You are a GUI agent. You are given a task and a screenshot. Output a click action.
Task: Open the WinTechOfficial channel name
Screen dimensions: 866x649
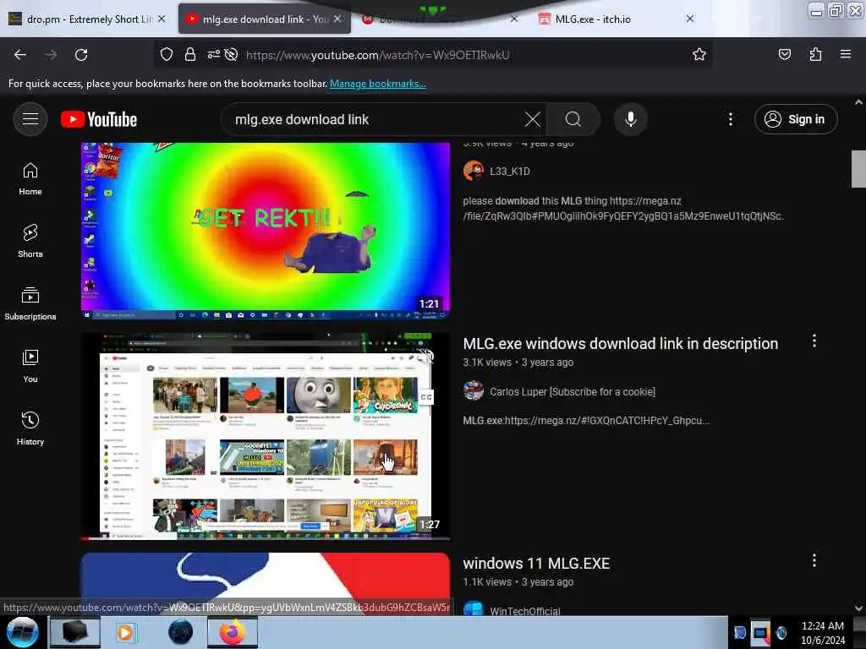click(x=524, y=610)
